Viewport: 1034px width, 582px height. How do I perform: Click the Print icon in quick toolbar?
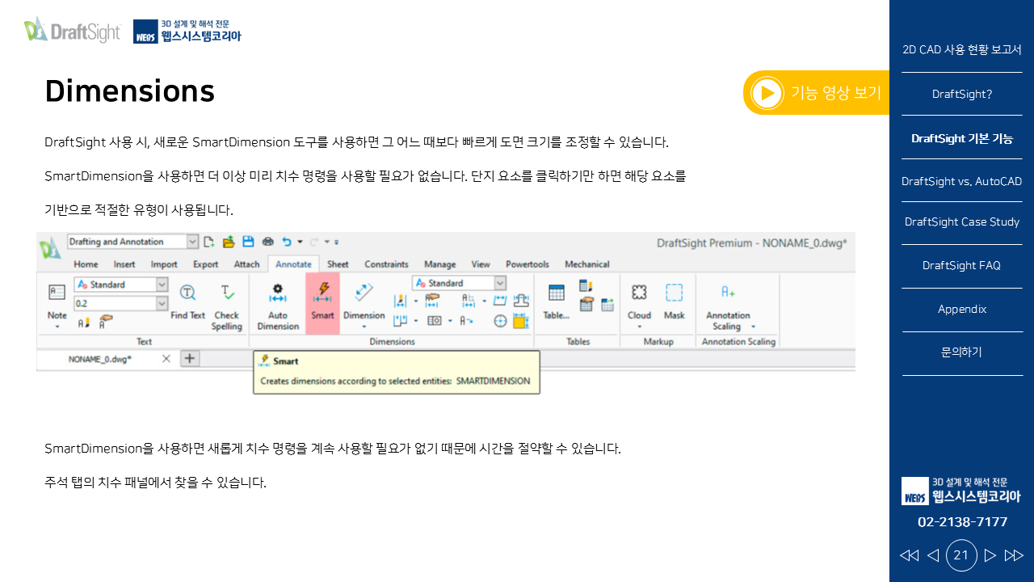(267, 242)
